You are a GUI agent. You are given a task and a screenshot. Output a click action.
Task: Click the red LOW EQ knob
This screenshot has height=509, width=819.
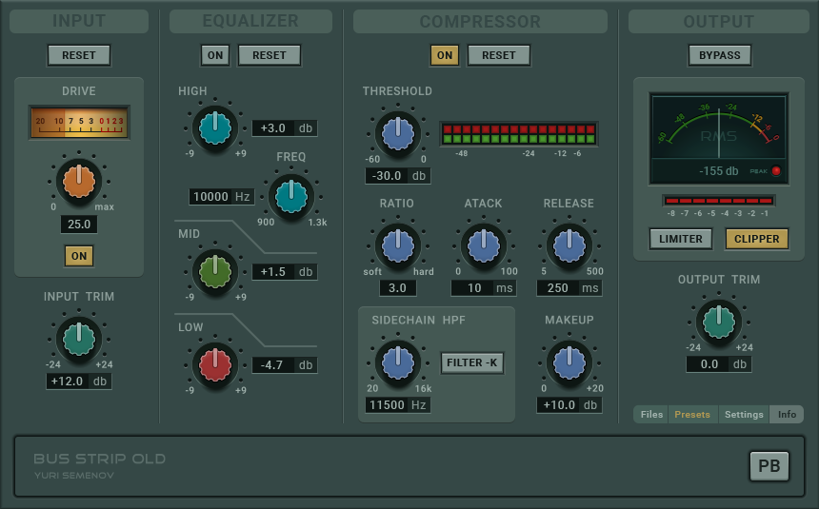pos(215,365)
